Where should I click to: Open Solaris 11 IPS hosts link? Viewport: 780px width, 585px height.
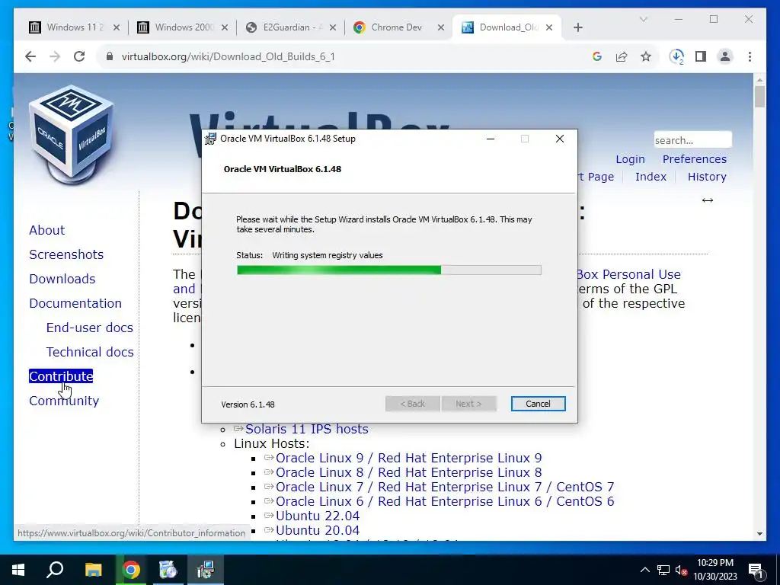(x=306, y=429)
